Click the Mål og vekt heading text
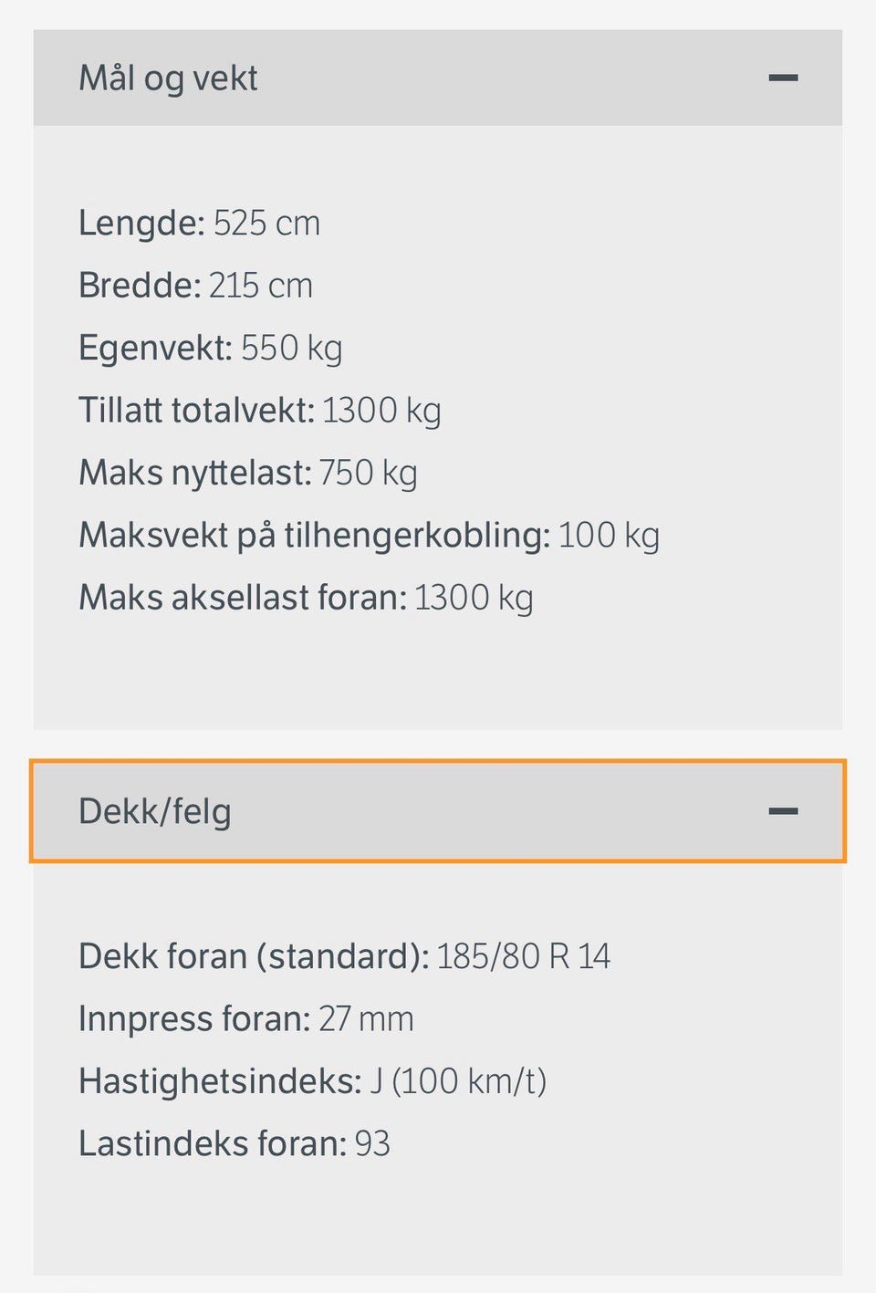Screen dimensions: 876x1293 pyautogui.click(x=168, y=78)
